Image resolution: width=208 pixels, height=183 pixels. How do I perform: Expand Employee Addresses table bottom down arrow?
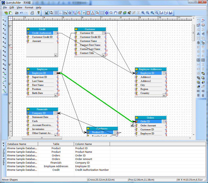164,95
